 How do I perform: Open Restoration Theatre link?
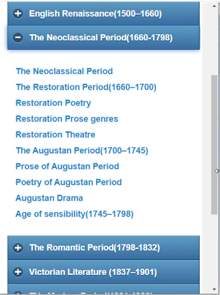(55, 135)
